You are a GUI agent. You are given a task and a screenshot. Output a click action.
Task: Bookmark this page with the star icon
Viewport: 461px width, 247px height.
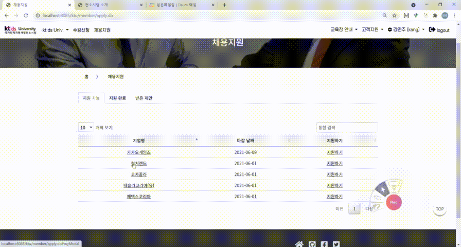(394, 15)
